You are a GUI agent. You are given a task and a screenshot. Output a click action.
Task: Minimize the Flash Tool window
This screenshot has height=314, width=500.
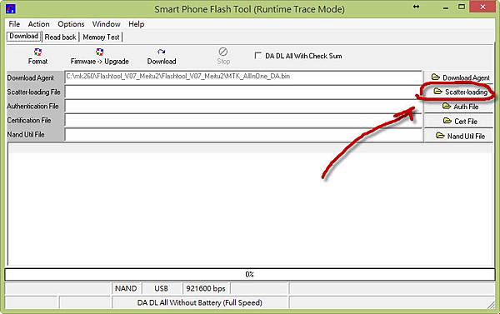coord(446,7)
